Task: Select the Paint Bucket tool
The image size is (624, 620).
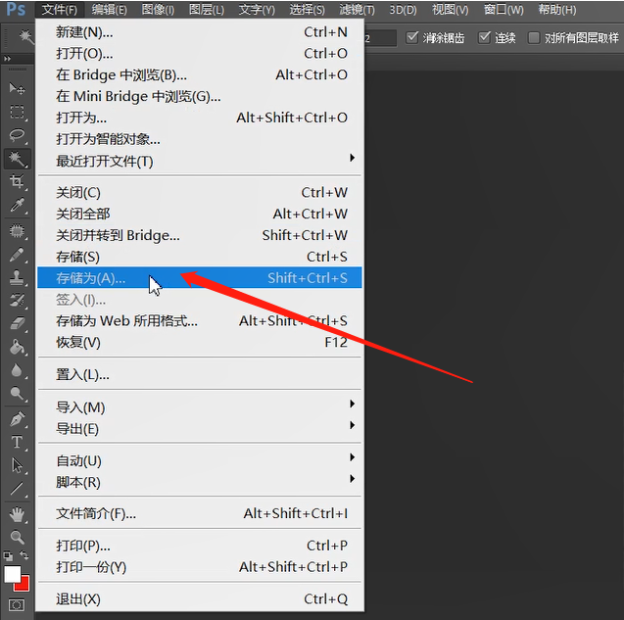Action: coord(17,347)
